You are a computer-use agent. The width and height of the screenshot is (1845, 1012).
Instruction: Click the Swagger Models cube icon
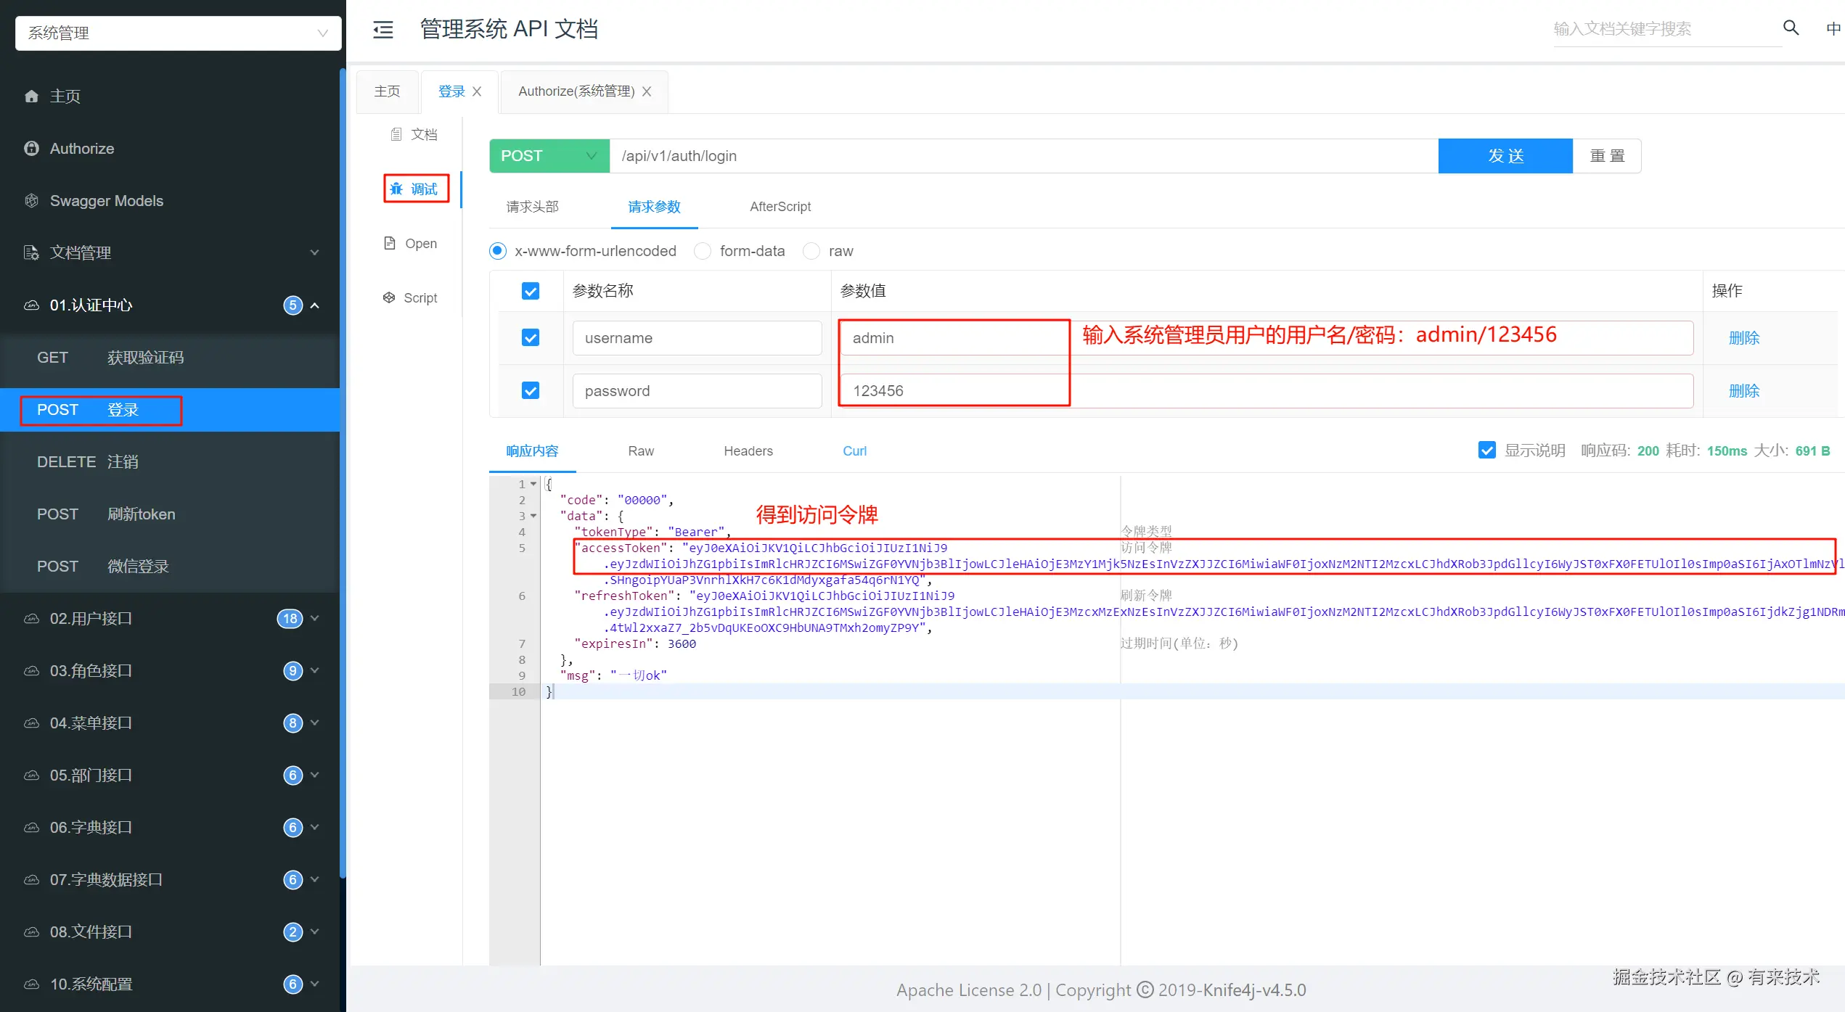[31, 201]
